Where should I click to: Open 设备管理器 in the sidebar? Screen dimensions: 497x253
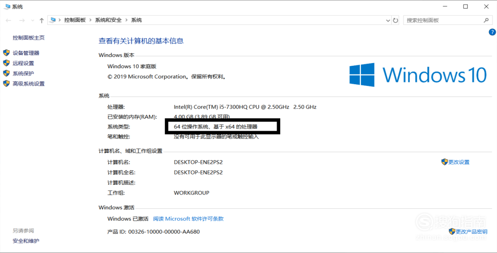pyautogui.click(x=26, y=53)
